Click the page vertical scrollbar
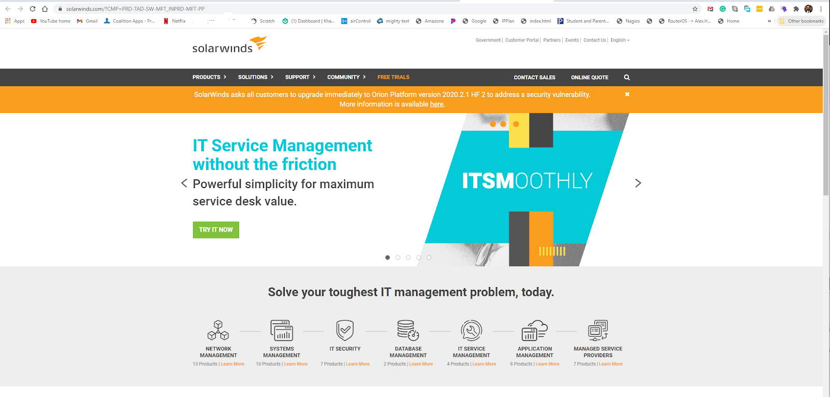The image size is (830, 397). pos(826,115)
